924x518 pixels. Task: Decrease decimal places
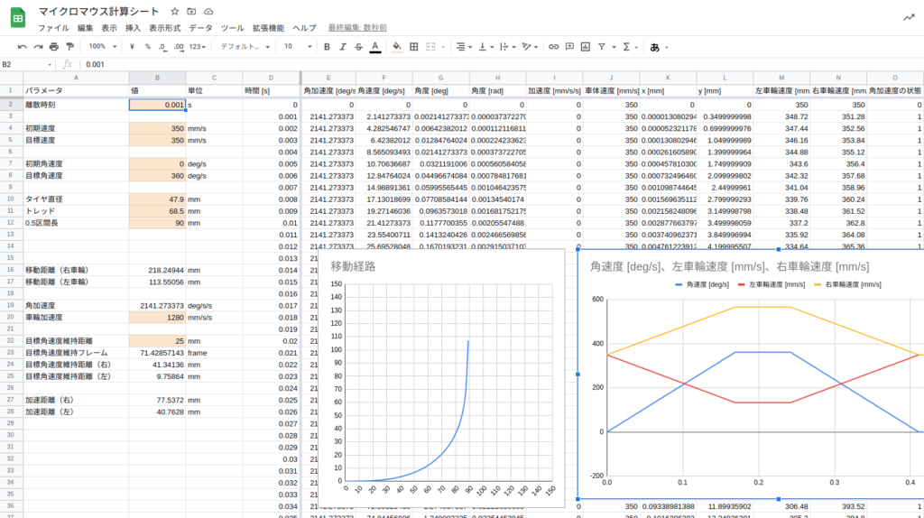pos(162,47)
